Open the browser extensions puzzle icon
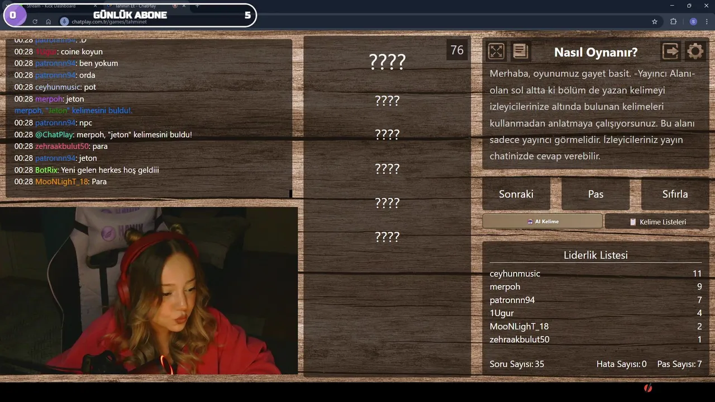This screenshot has width=715, height=402. point(673,21)
